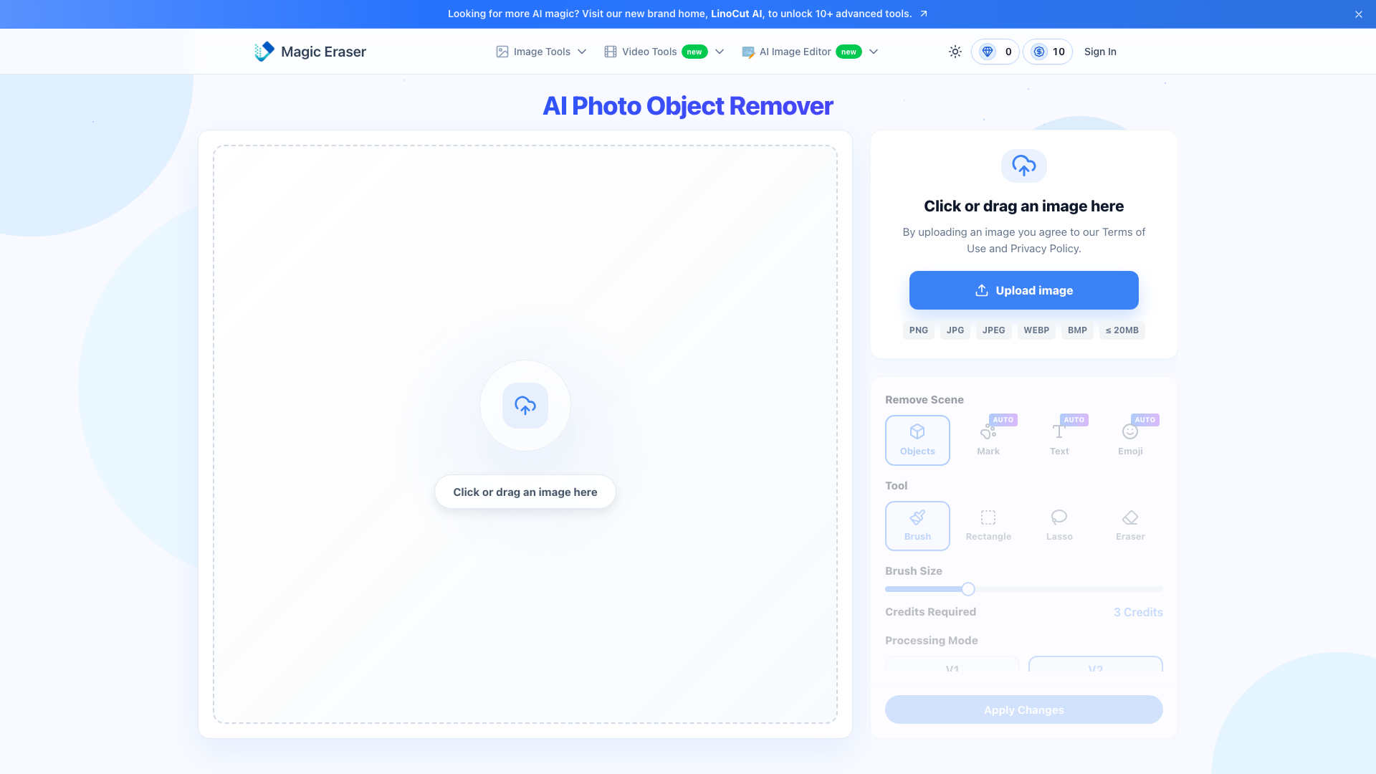Click the Magic Eraser logo icon
This screenshot has height=774, width=1376.
coord(264,51)
